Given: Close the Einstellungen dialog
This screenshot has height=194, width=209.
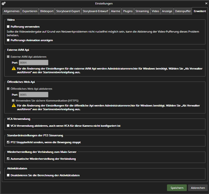Looking at the screenshot, I should (x=206, y=3).
